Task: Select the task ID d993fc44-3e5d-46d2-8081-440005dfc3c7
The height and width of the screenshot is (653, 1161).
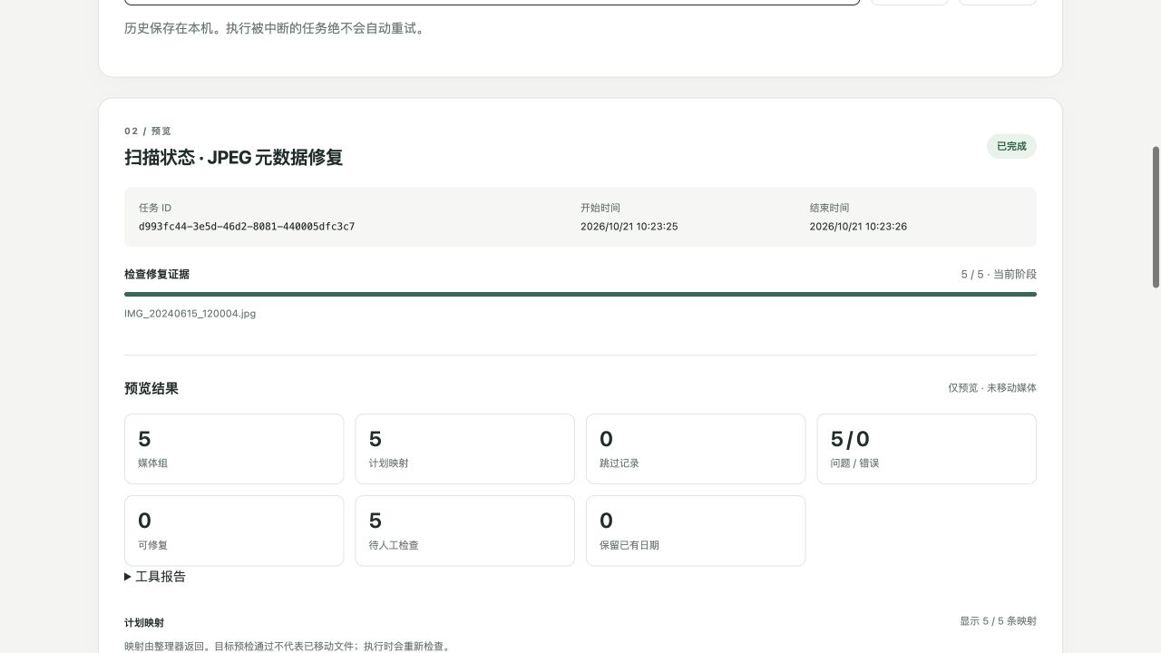Action: tap(247, 227)
